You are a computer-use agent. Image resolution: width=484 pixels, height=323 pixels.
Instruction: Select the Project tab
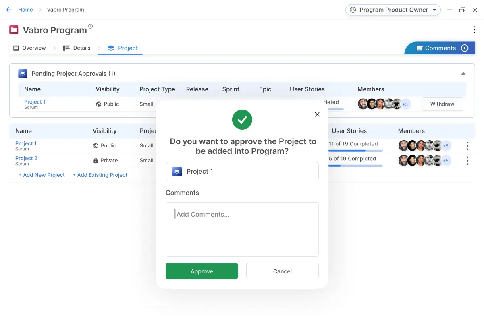click(123, 48)
